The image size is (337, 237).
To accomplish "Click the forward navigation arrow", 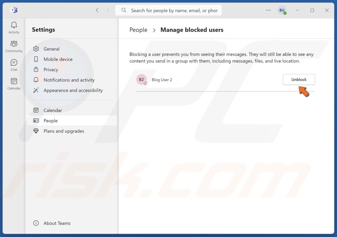I will coord(108,10).
